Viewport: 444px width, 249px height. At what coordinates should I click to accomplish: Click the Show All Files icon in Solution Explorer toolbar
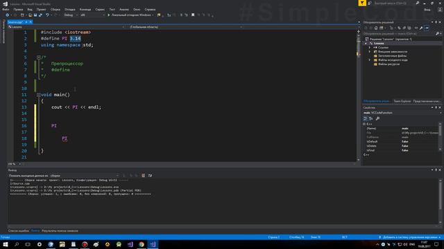point(409,28)
